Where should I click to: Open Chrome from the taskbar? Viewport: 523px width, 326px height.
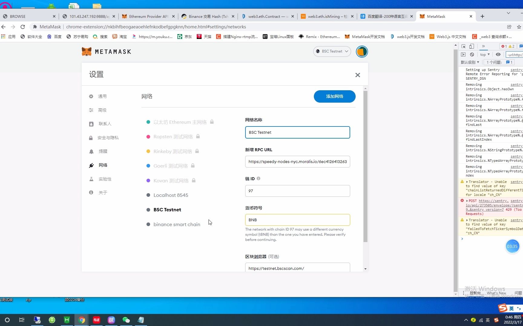(82, 320)
